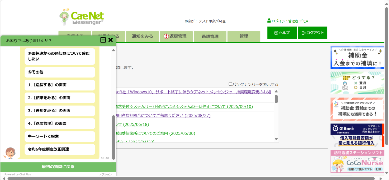Open the ヘルプ help button
Image resolution: width=389 pixels, height=180 pixels.
pos(282,33)
